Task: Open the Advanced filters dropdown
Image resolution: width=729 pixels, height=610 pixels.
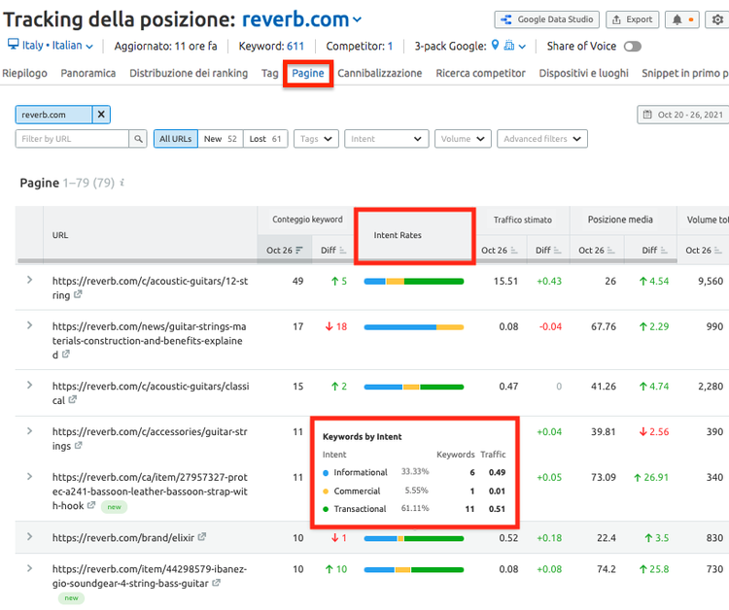Action: coord(542,139)
